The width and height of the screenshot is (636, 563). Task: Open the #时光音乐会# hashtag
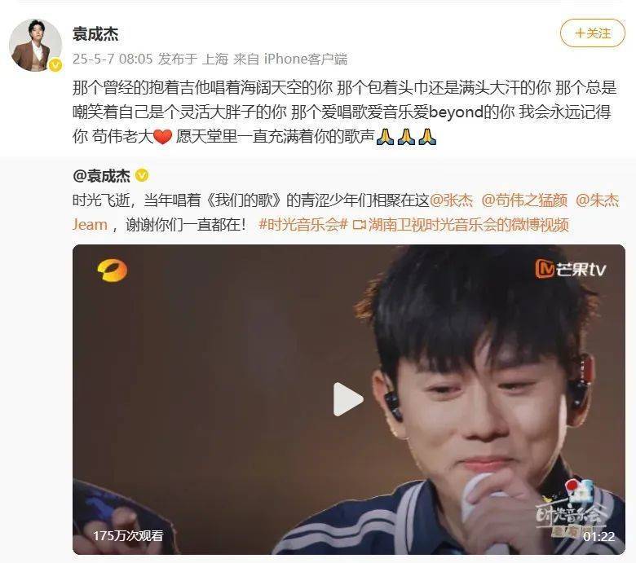(x=303, y=225)
